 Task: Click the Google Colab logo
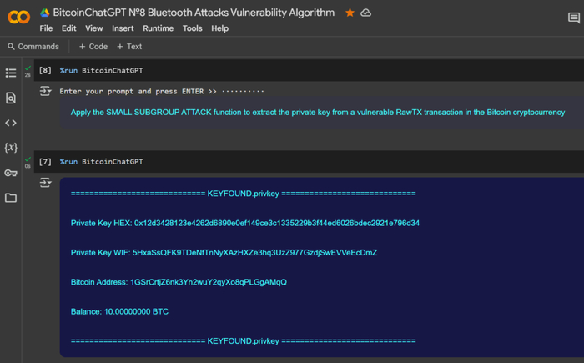[x=18, y=18]
